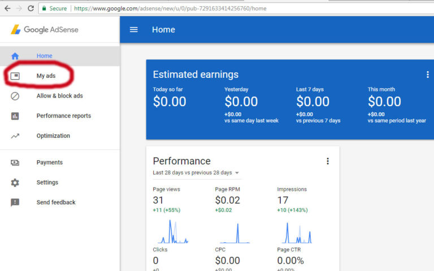
Task: Open Settings from the sidebar
Action: point(60,182)
